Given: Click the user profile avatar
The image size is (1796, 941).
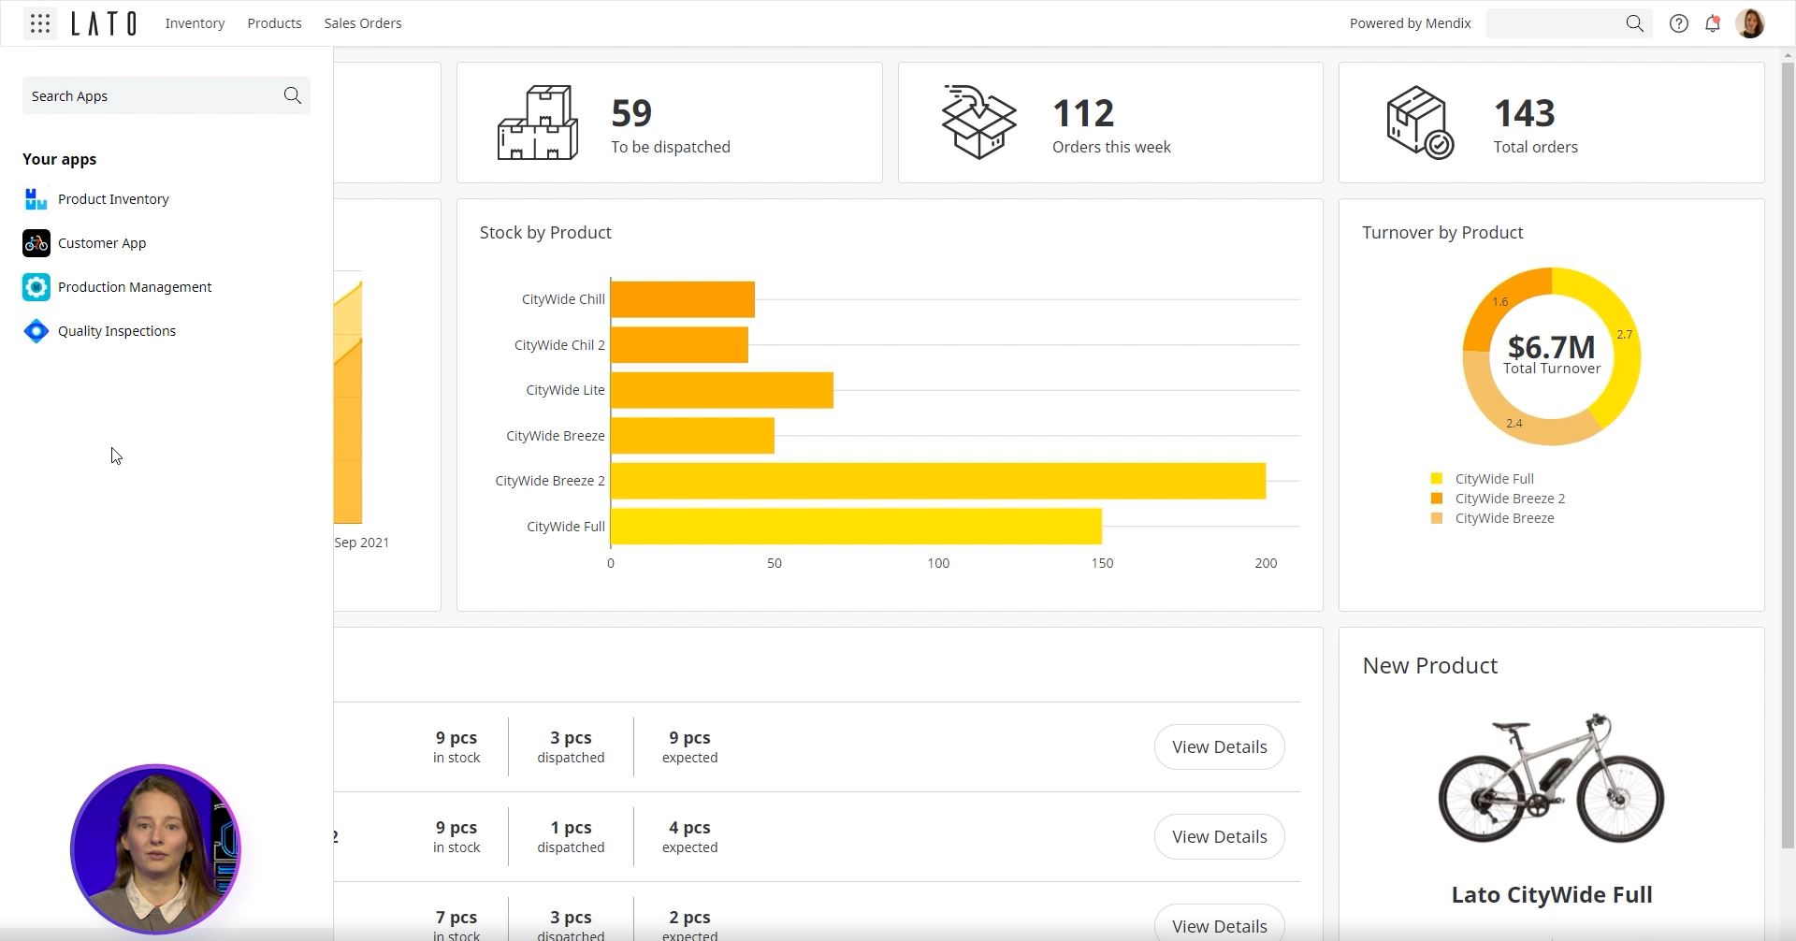Looking at the screenshot, I should point(1749,23).
